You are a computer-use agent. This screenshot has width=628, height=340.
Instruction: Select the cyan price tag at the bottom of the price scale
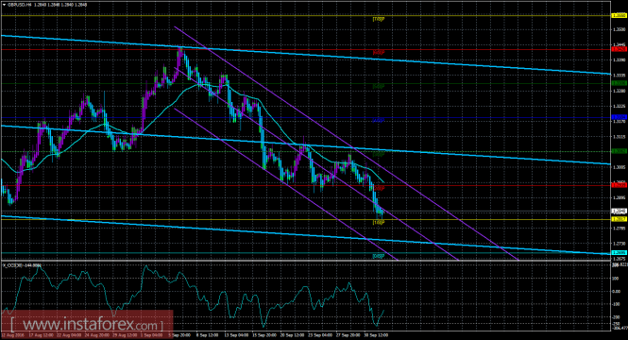click(620, 253)
